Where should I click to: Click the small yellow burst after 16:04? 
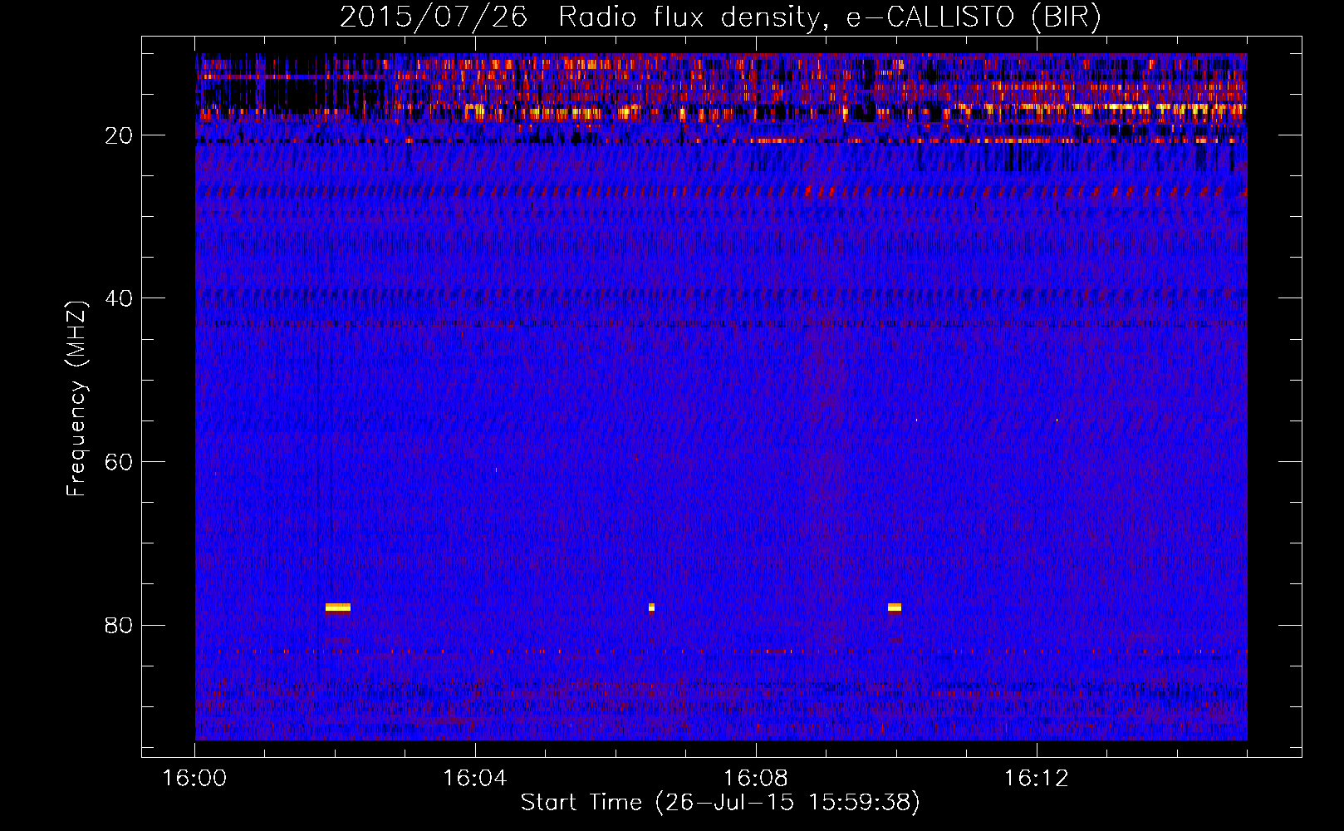(651, 607)
